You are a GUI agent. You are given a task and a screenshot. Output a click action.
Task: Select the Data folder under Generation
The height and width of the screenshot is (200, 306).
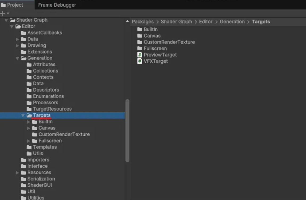coord(38,83)
